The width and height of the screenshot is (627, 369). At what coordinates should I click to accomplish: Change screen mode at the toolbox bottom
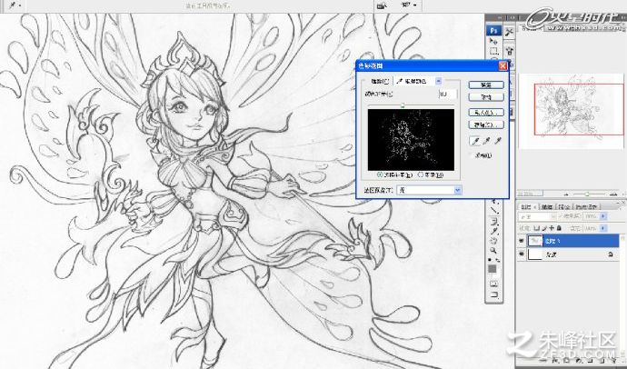point(494,294)
